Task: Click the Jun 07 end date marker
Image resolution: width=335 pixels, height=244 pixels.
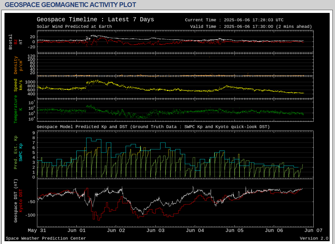Action: point(313,230)
